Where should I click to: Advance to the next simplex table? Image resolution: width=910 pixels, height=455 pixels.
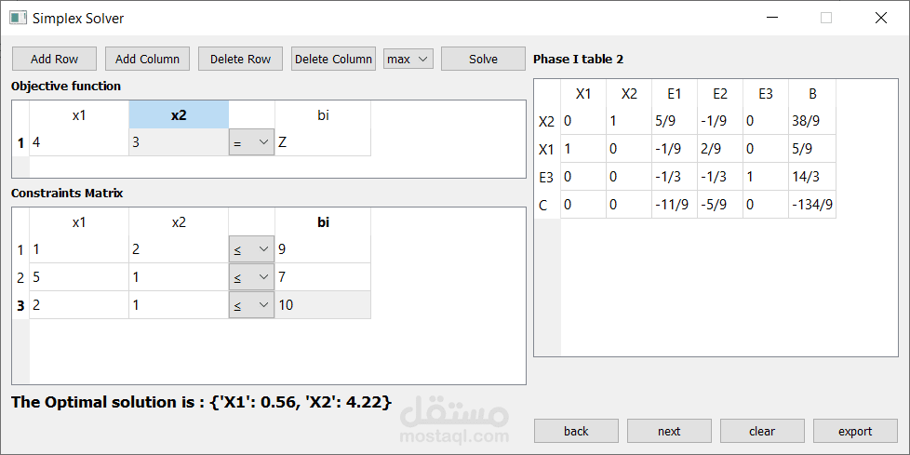point(669,431)
